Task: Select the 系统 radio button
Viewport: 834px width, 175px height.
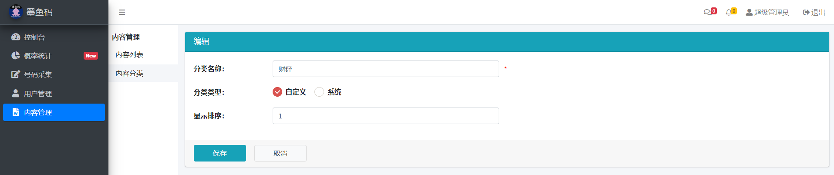Action: [319, 92]
